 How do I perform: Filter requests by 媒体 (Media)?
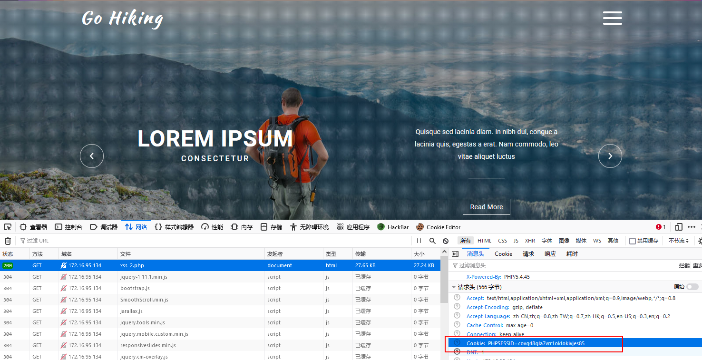[x=581, y=241]
